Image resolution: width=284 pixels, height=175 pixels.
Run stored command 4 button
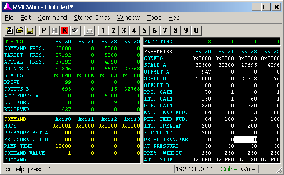[x=134, y=31]
